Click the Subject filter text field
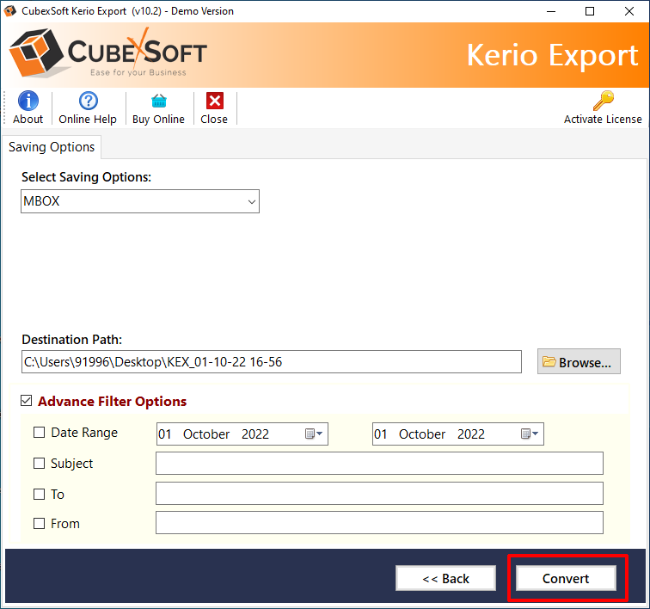This screenshot has height=609, width=650. coord(379,464)
